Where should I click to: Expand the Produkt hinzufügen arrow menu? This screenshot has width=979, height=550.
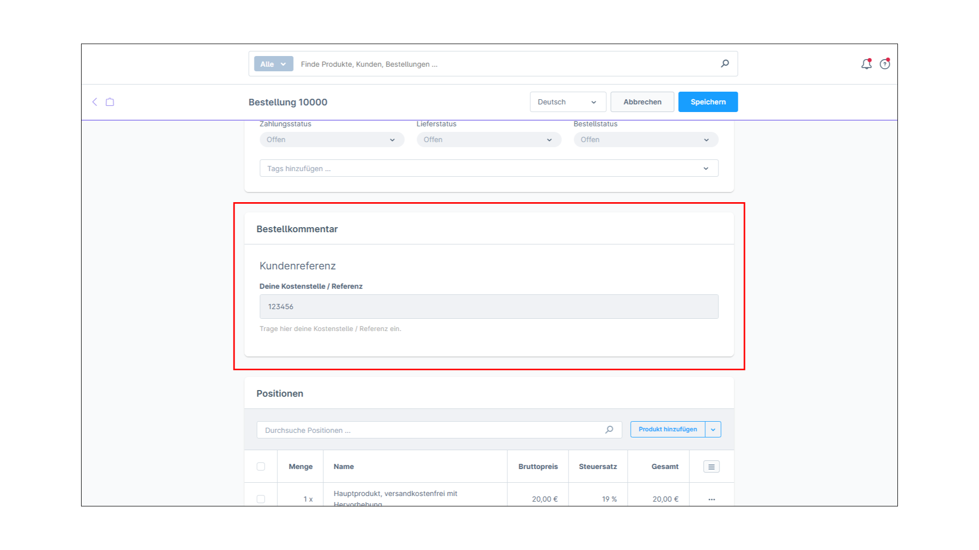point(713,429)
